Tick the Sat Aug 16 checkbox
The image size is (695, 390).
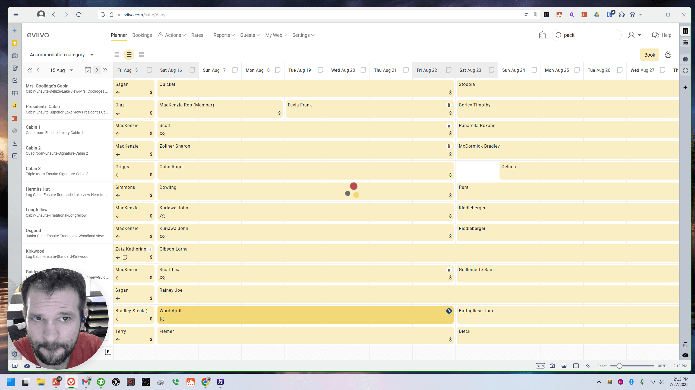192,70
